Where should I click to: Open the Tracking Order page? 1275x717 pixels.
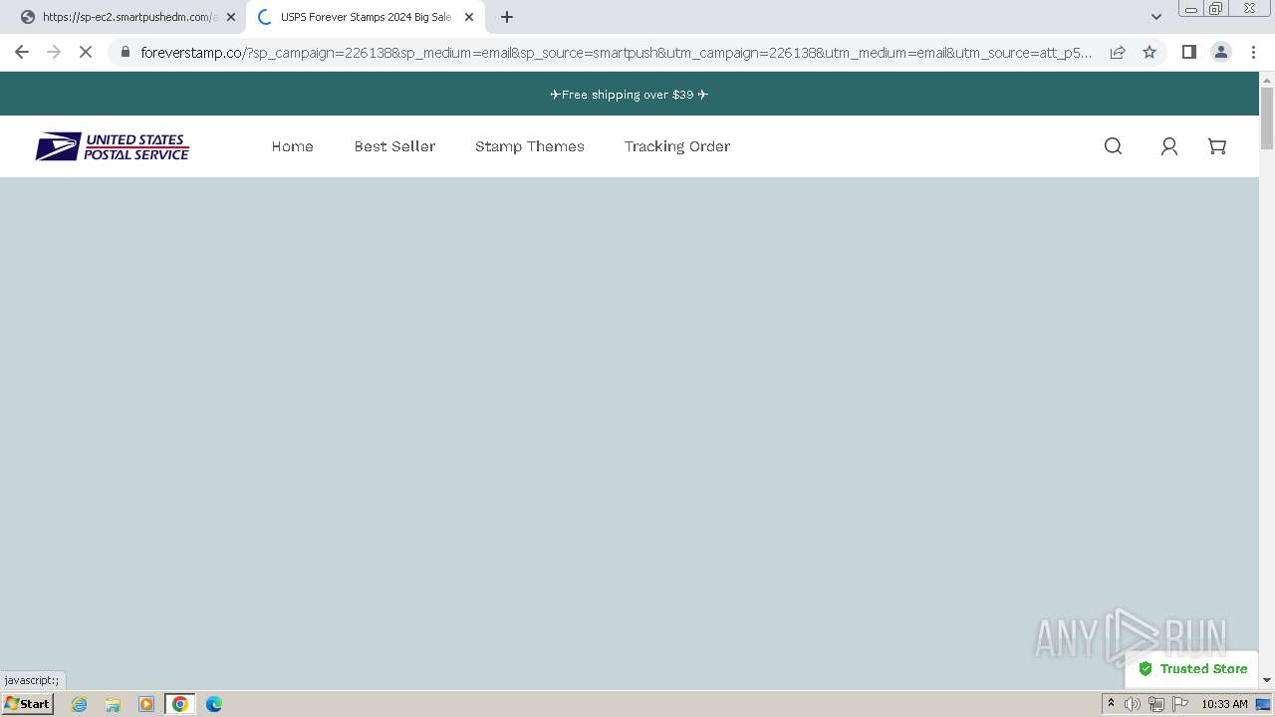[x=676, y=146]
